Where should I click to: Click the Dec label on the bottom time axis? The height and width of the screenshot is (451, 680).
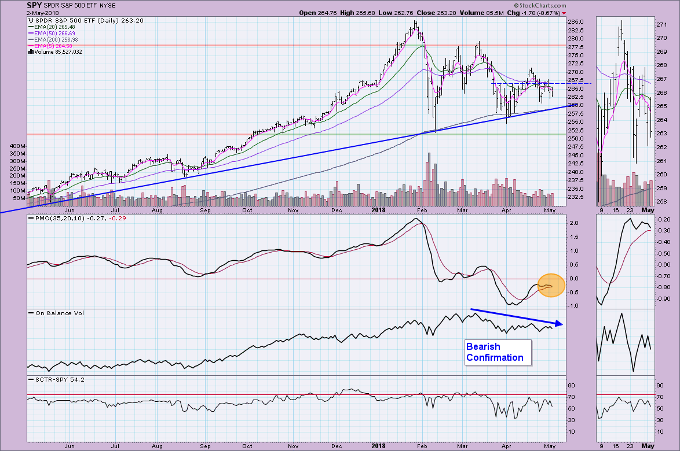point(337,446)
